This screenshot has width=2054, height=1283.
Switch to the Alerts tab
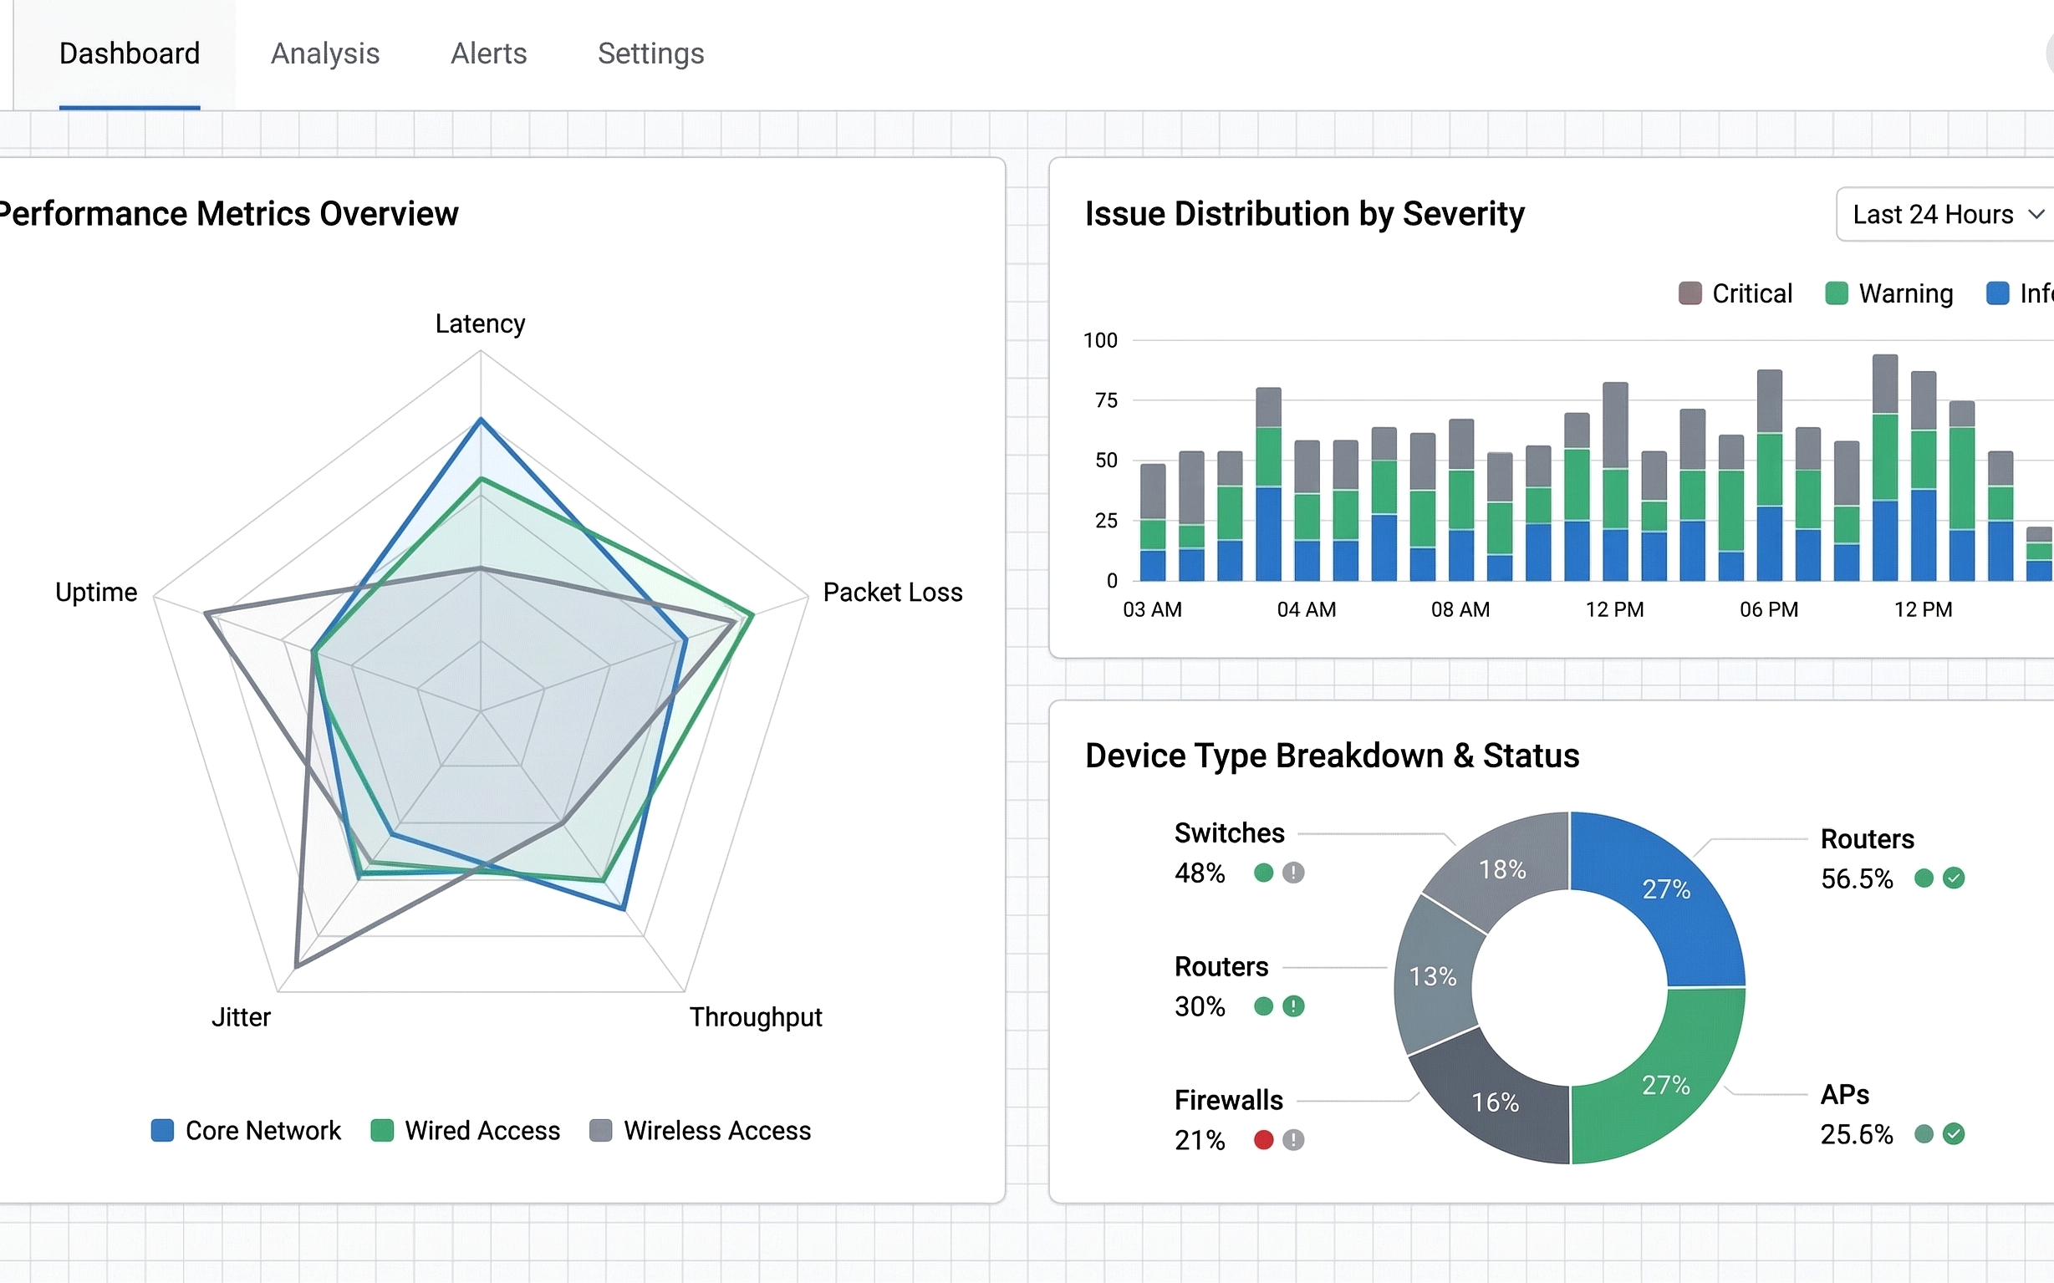[489, 53]
